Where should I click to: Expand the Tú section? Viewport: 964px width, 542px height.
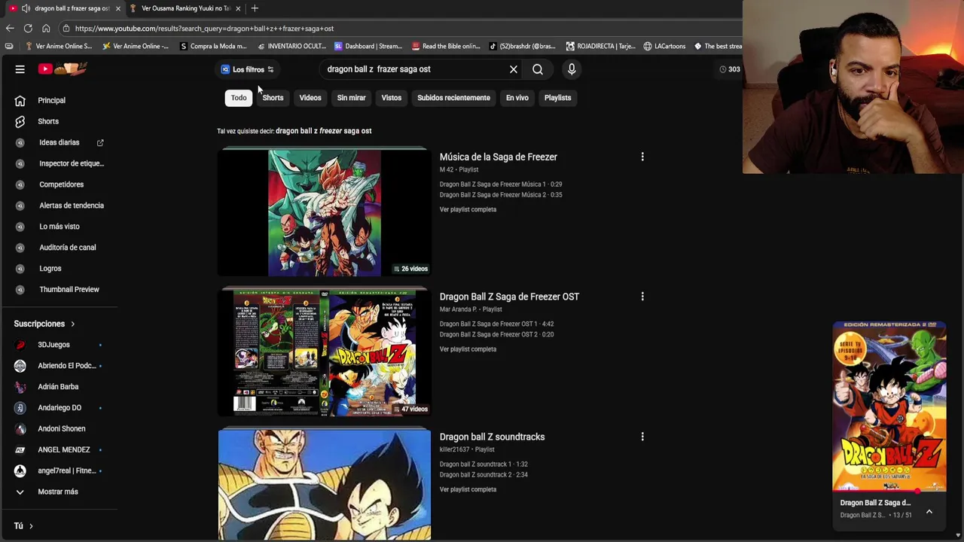tap(23, 526)
